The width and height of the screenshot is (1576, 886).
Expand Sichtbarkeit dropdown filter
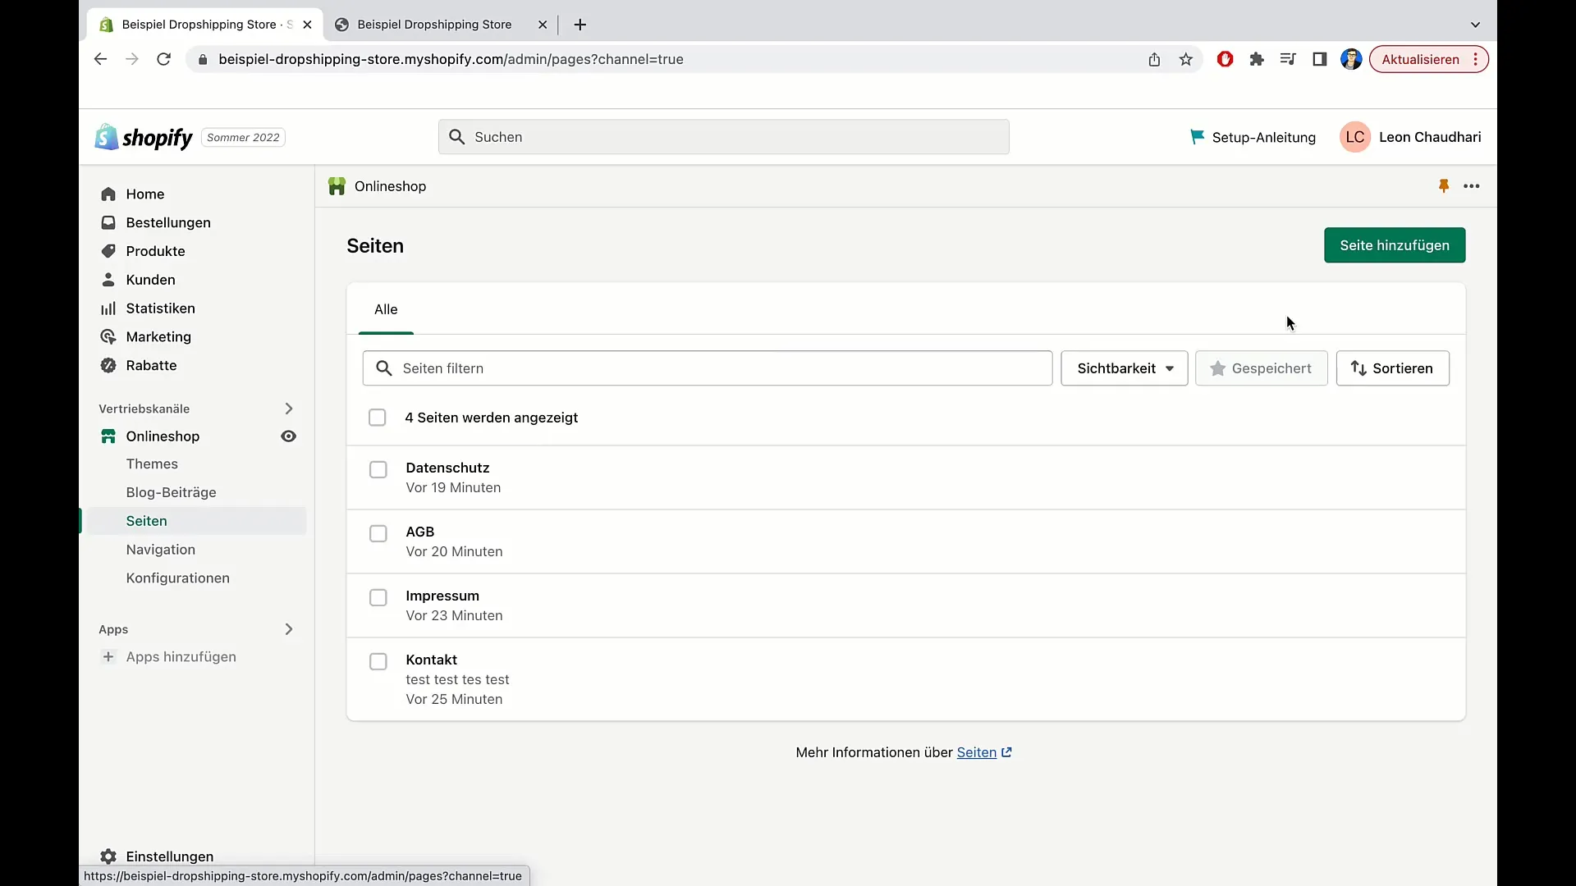[x=1124, y=368]
